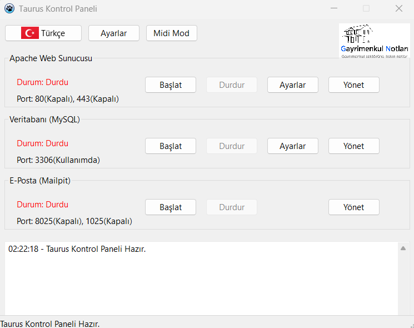This screenshot has height=328, width=414.
Task: Click inside the log output text area
Action: click(x=200, y=281)
